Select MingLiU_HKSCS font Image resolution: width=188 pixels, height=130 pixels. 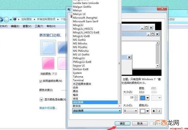click(83, 29)
